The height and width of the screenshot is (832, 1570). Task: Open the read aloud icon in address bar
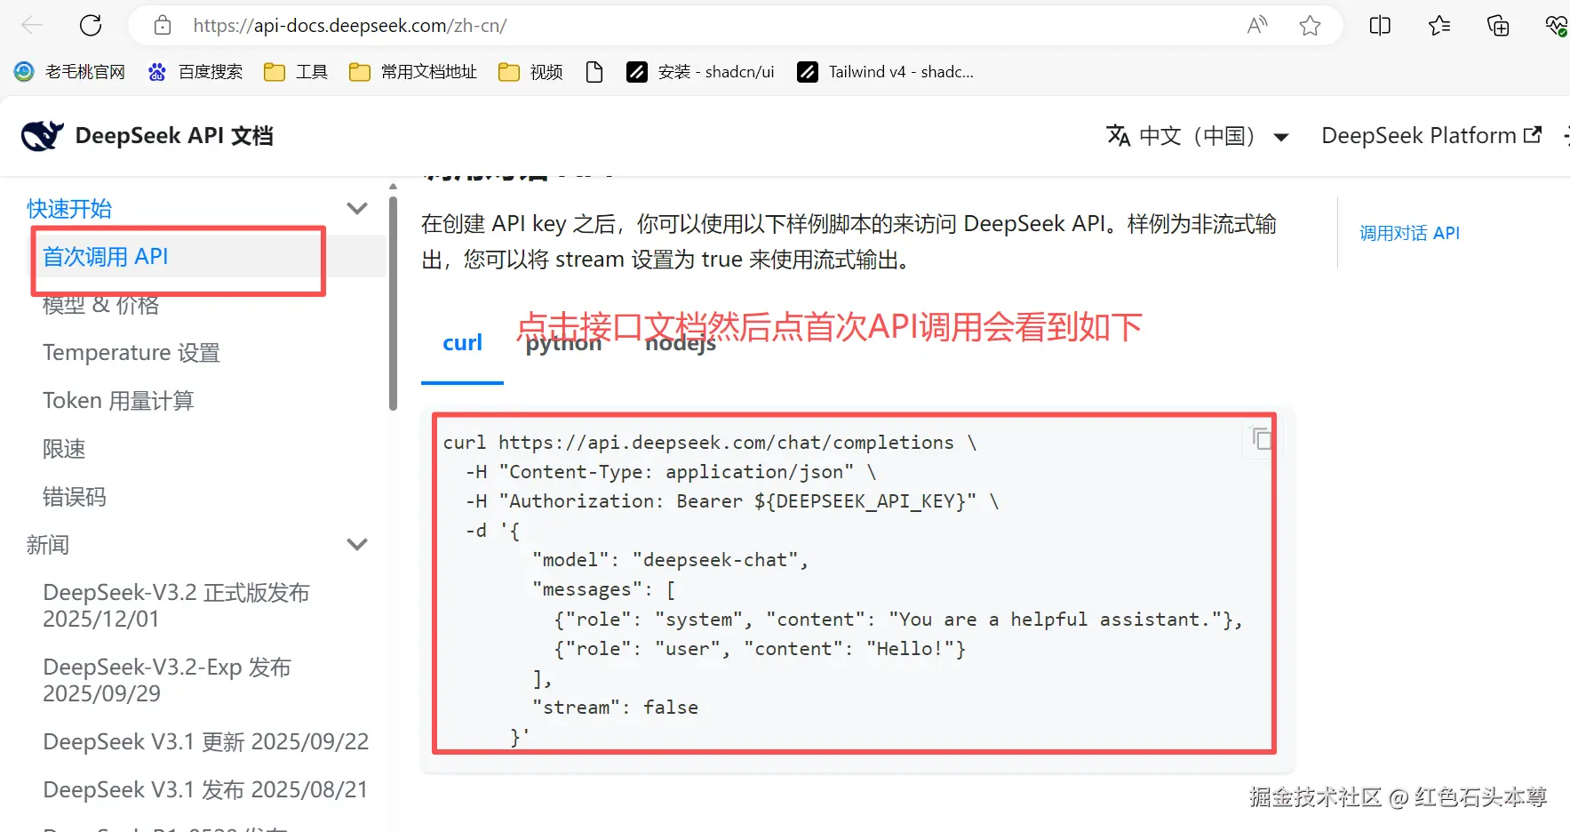[x=1256, y=25]
